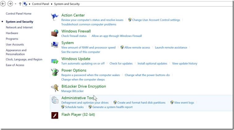This screenshot has width=234, height=130.
Task: Open BitLocker Drive Encryption heading
Action: [x=84, y=87]
